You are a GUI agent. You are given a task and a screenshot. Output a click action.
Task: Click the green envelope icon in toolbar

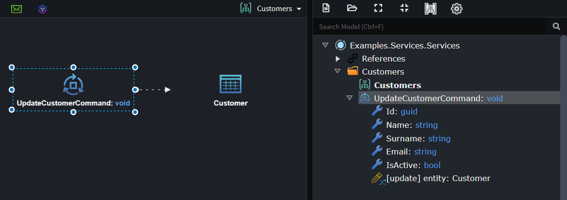click(16, 9)
